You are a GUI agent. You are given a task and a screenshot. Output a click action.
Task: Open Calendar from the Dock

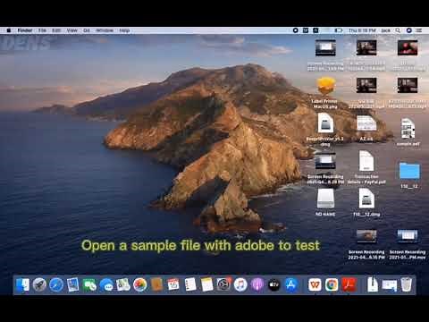tap(173, 284)
